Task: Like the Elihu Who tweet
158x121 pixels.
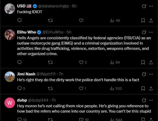Action: [81, 62]
